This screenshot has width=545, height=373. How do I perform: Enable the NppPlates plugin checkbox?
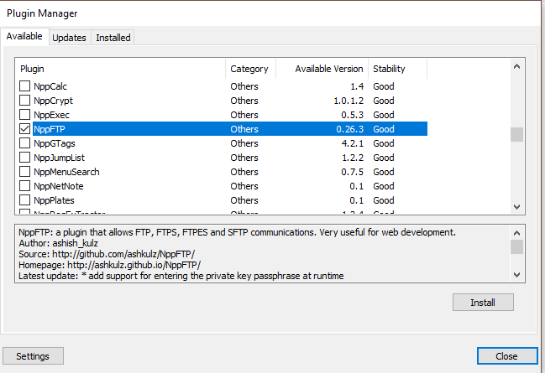tap(24, 199)
